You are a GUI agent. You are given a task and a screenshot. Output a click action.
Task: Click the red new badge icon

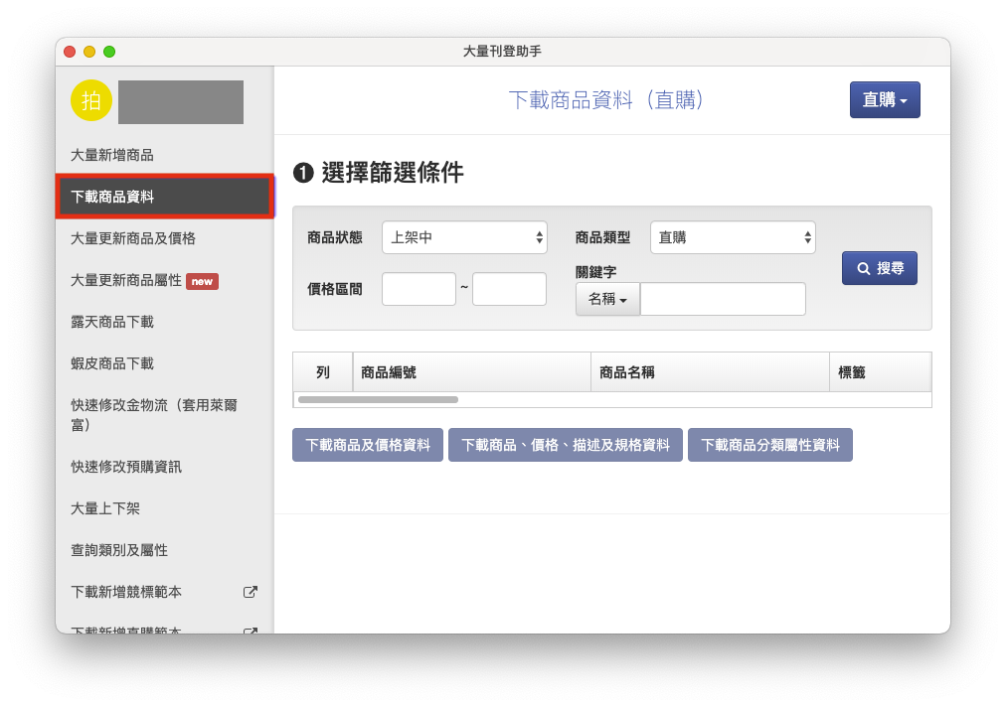[202, 281]
